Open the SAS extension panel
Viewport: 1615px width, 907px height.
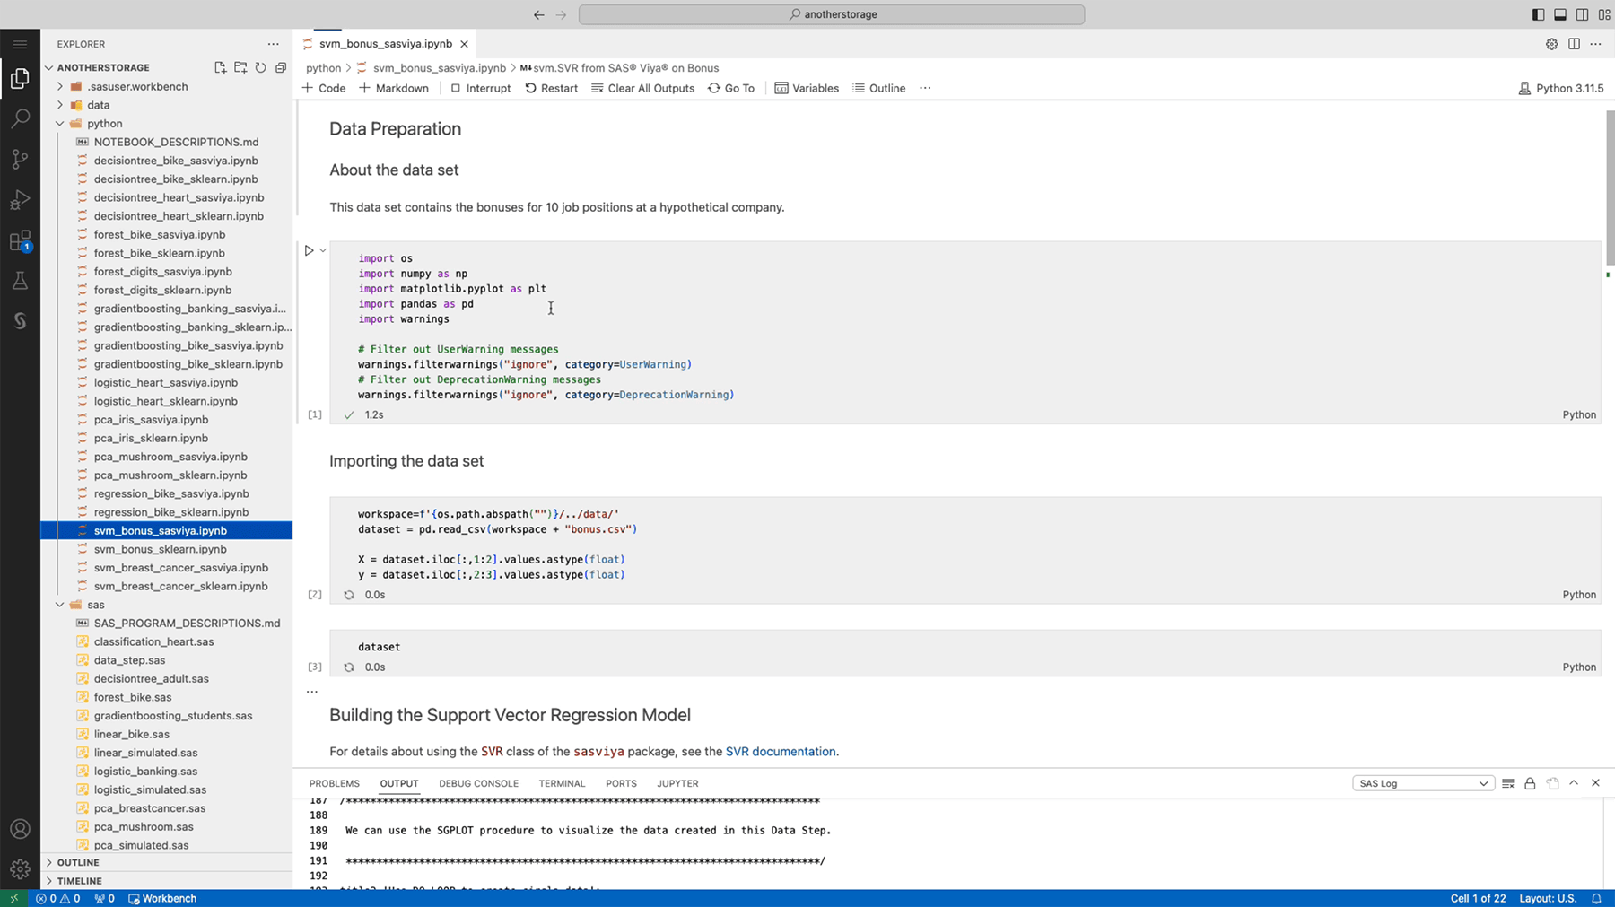20,320
